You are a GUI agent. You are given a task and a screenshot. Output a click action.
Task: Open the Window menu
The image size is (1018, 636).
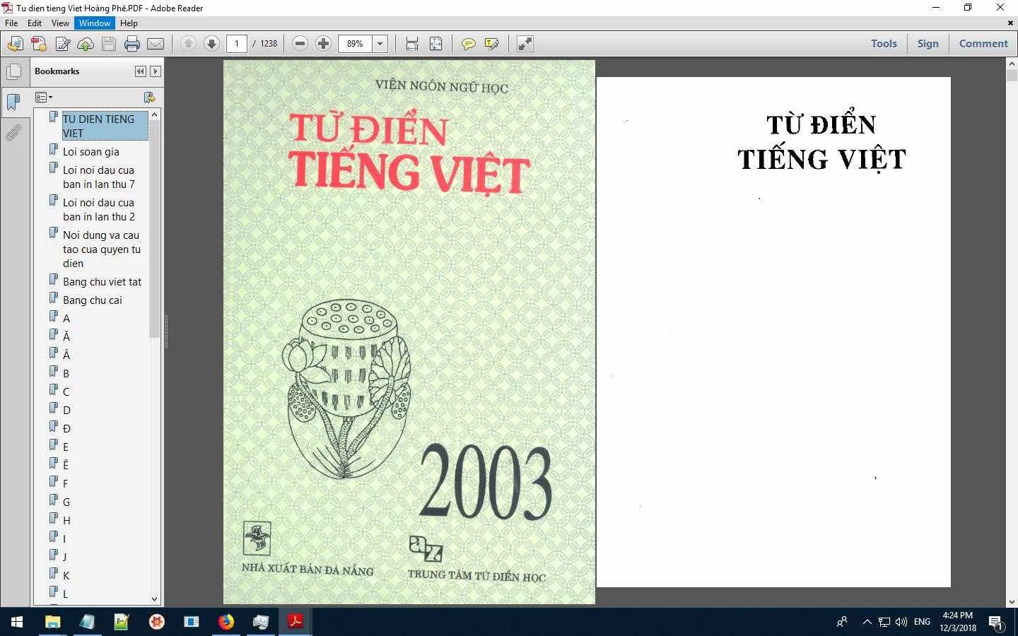tap(95, 23)
